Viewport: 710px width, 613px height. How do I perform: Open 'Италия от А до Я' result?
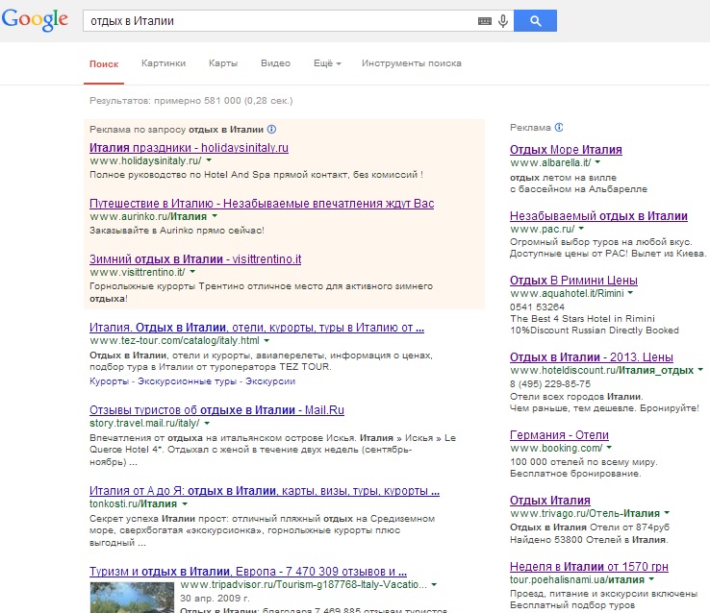click(x=265, y=490)
